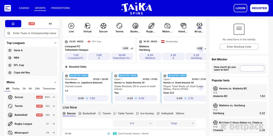The height and width of the screenshot is (136, 273).
Task: Click the REGISTER button
Action: click(259, 8)
